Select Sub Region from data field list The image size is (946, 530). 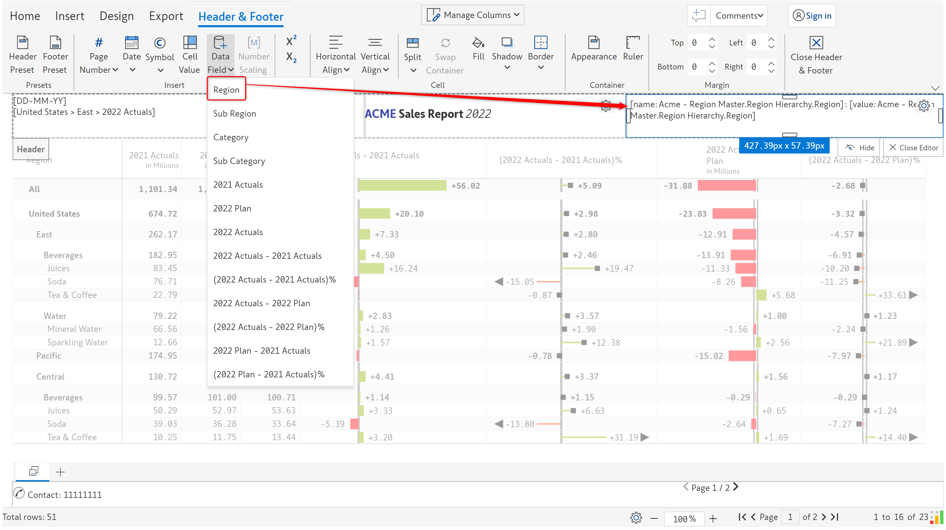pos(235,114)
